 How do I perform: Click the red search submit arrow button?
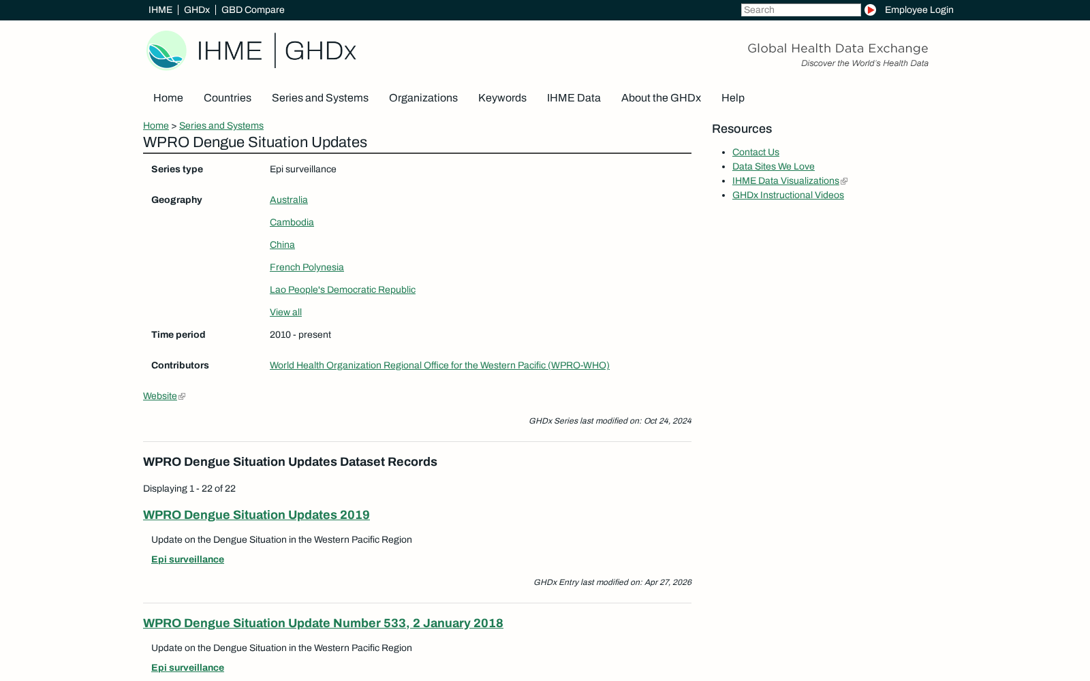(870, 10)
